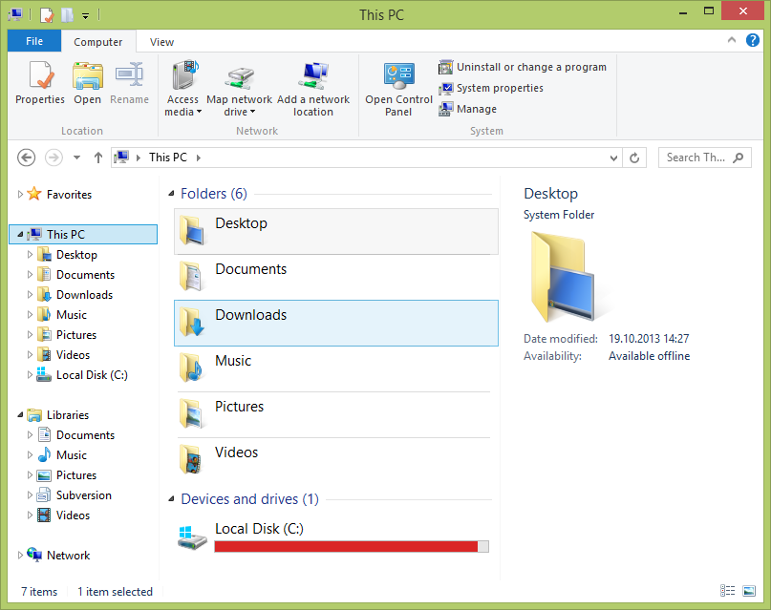Click the This PC breadcrumb in the address bar
Image resolution: width=771 pixels, height=610 pixels.
coord(168,158)
